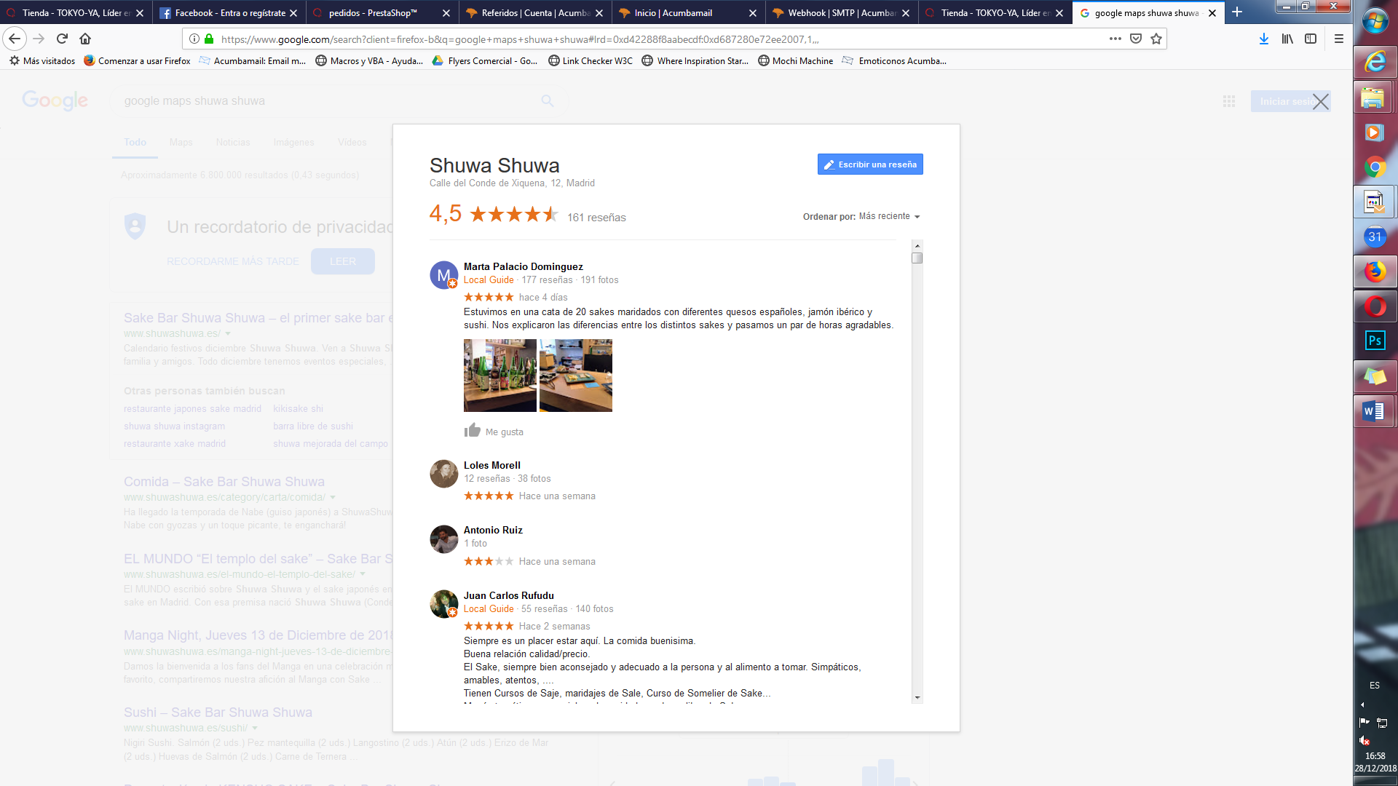Open Word from the taskbar
The image size is (1398, 786).
tap(1375, 411)
